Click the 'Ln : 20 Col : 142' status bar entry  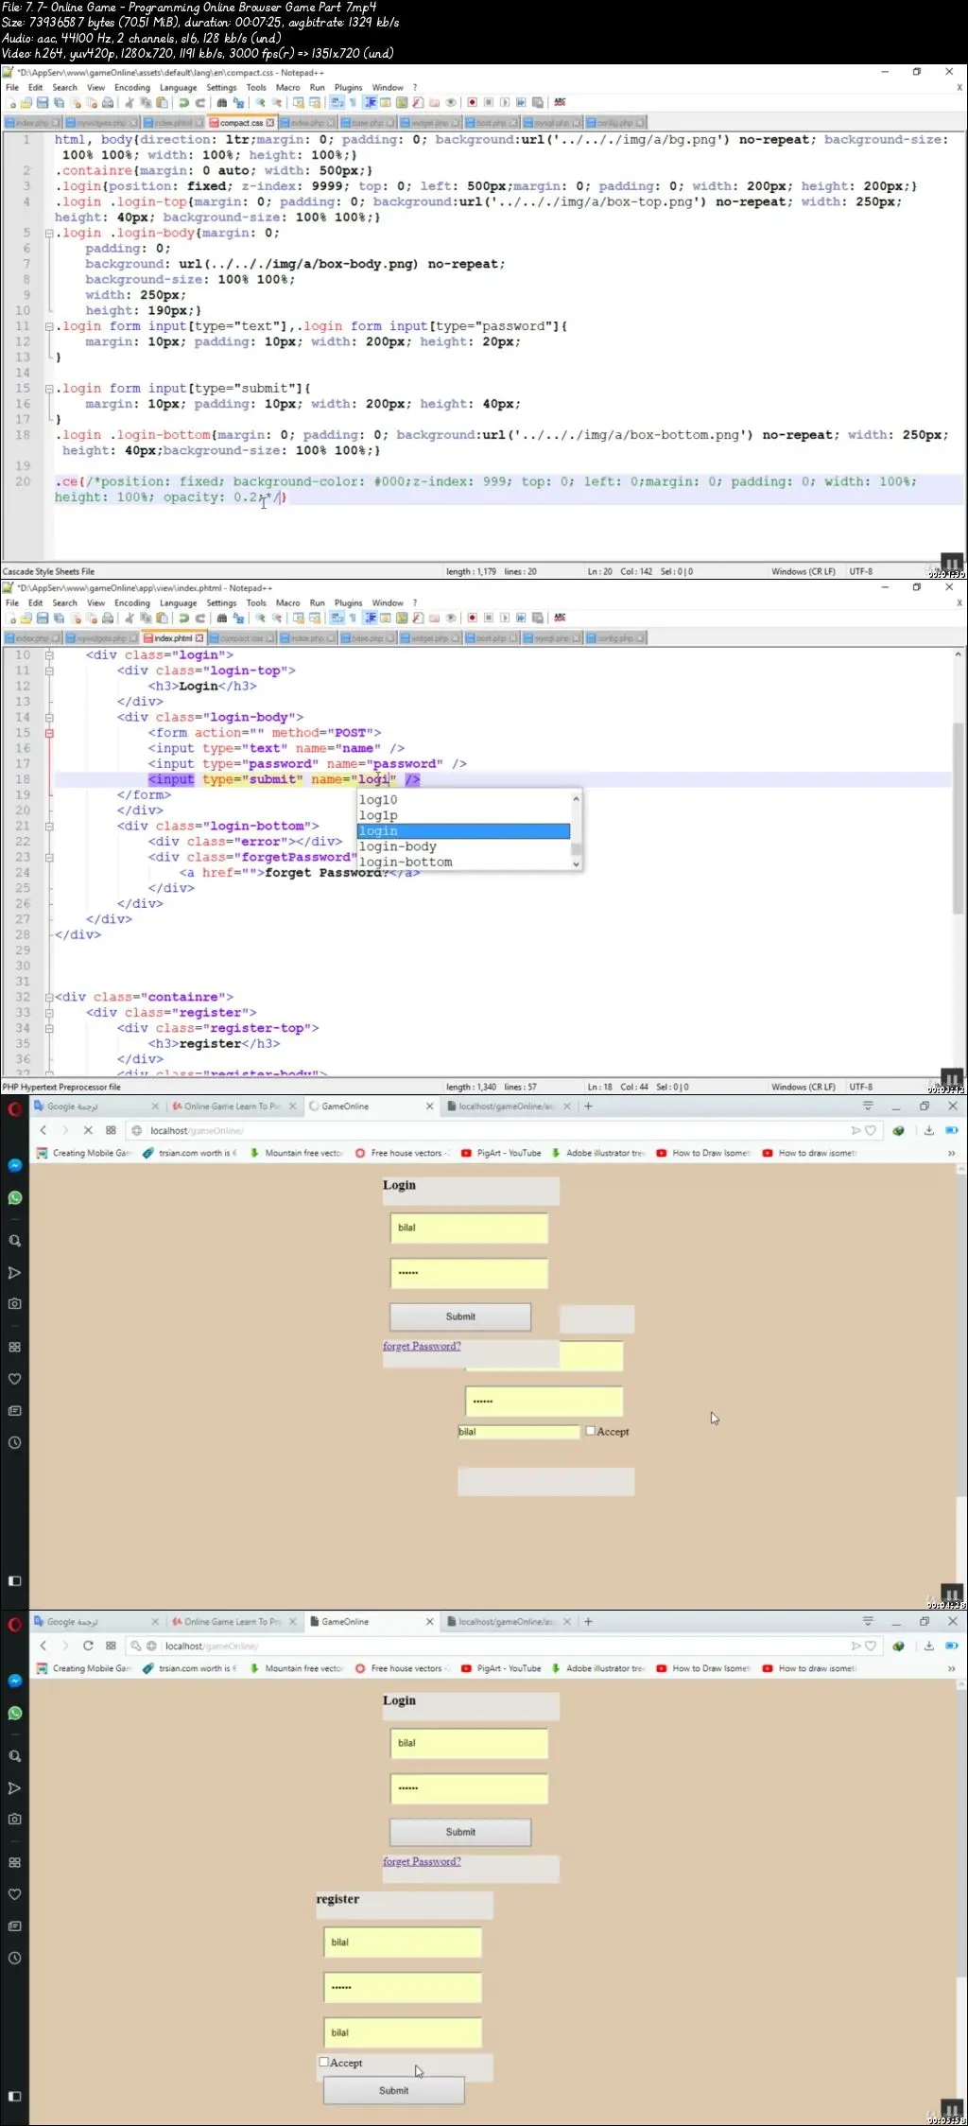[620, 571]
